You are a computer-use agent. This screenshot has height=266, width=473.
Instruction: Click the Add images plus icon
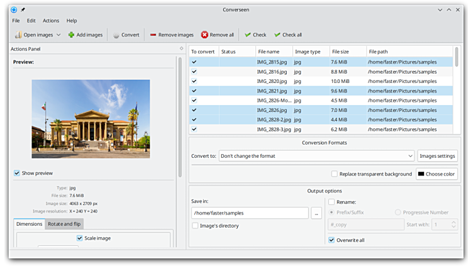[71, 35]
